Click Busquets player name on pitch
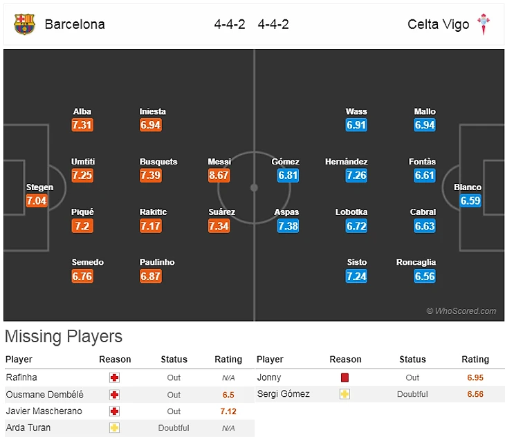Image resolution: width=505 pixels, height=439 pixels. (x=158, y=162)
